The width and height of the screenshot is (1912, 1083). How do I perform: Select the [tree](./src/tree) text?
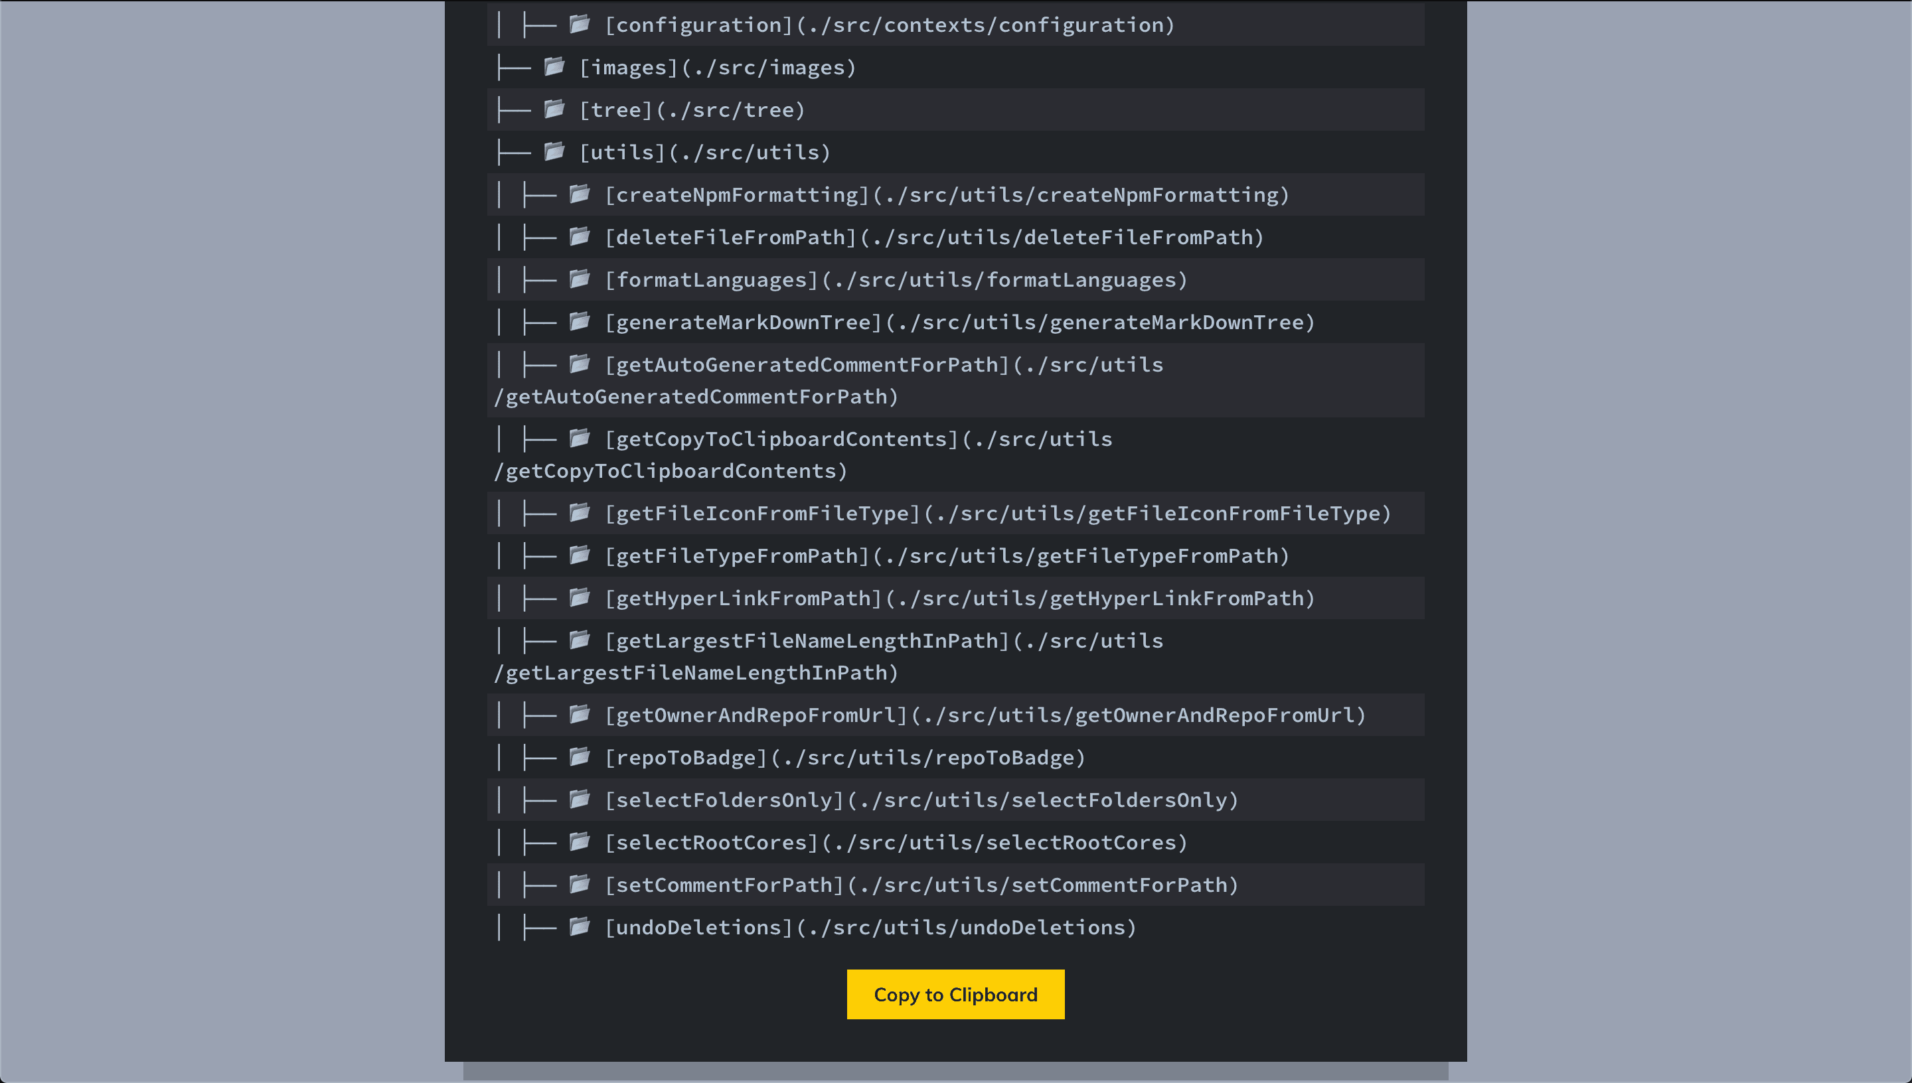click(x=692, y=110)
